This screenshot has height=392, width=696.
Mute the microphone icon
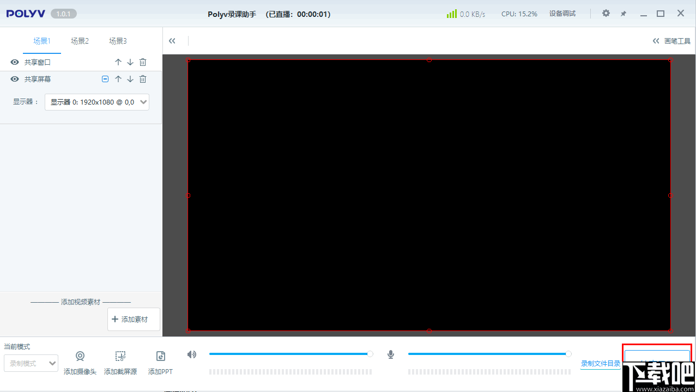391,354
